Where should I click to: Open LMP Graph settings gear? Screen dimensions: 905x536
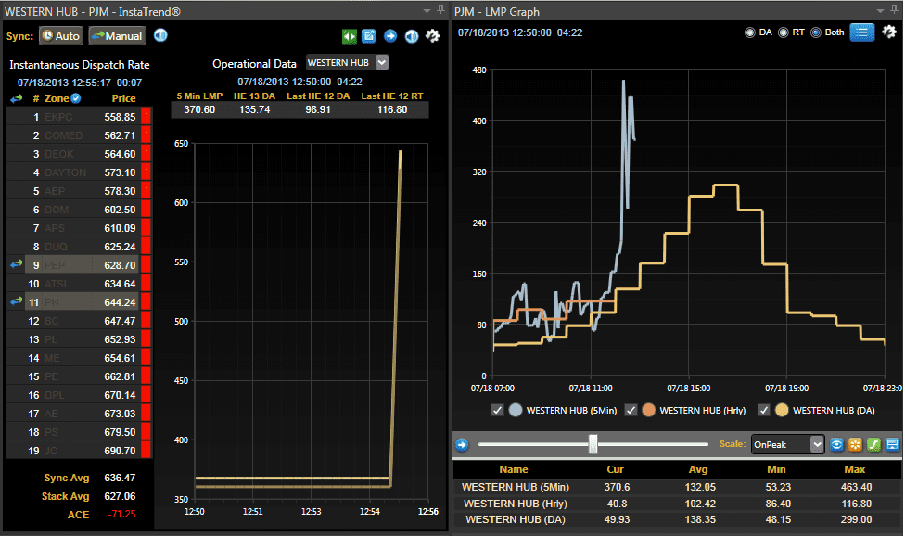tap(889, 32)
